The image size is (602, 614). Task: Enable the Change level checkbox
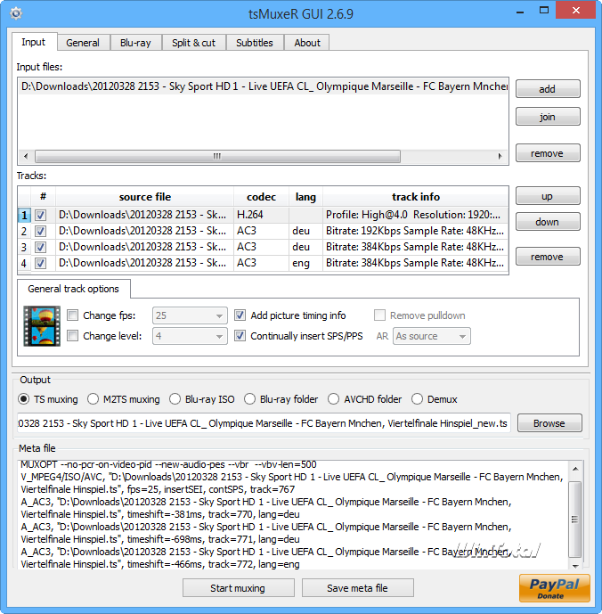click(x=72, y=336)
